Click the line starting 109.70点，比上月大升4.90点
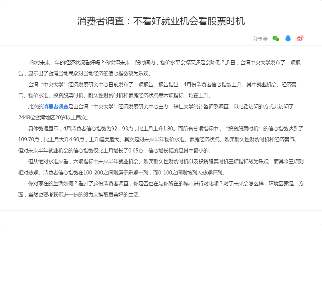This screenshot has width=322, height=286. [159, 140]
